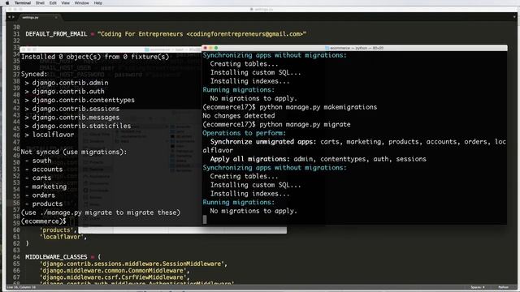Click '(use ./manage.py migrate to migrate these)' line
Viewport: 520px width, 292px height.
point(101,213)
